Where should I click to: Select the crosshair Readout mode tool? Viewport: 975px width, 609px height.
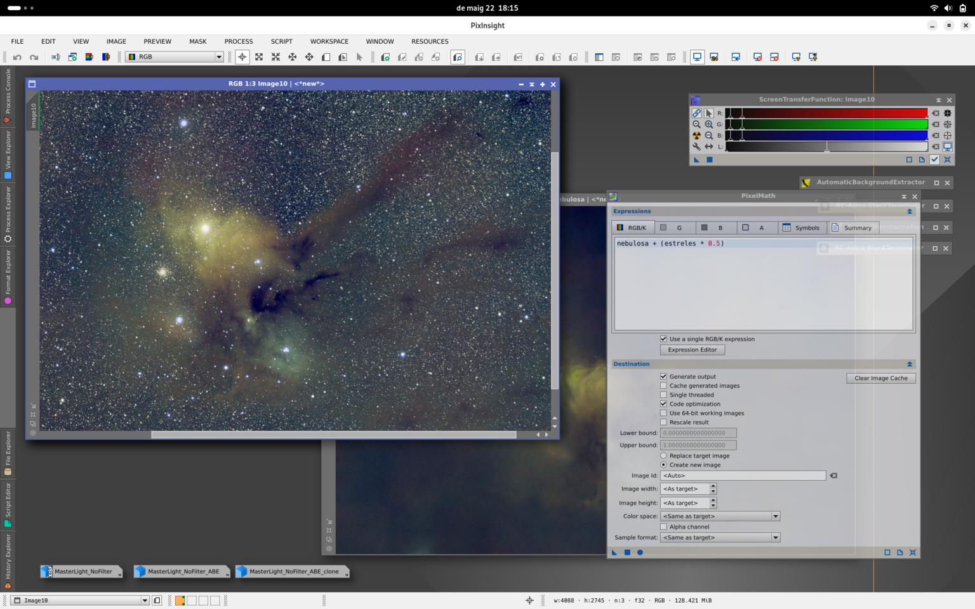[242, 57]
